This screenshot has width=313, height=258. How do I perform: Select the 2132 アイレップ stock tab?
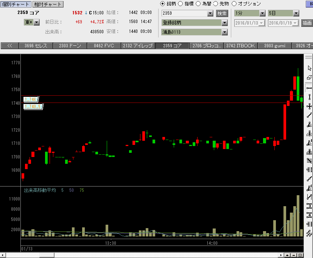(138, 46)
